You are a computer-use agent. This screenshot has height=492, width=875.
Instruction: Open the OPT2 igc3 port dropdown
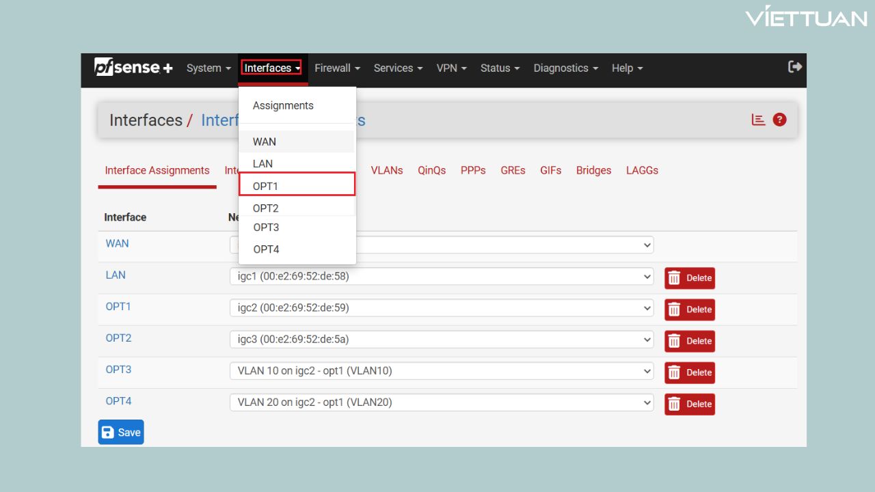441,340
